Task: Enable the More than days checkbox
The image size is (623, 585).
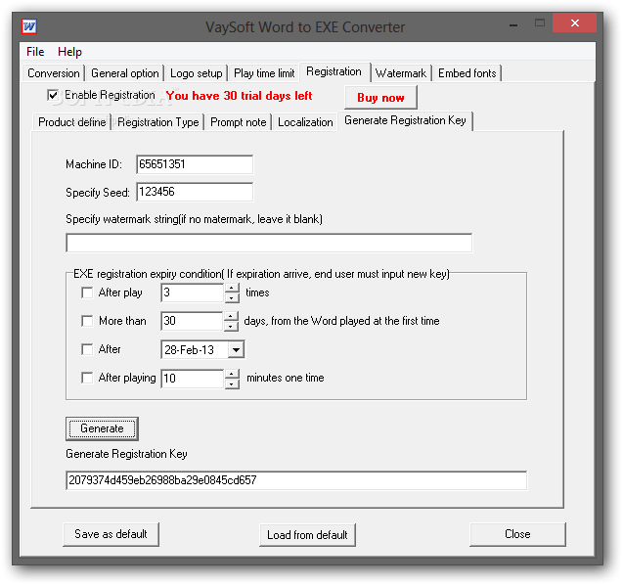Action: 87,321
